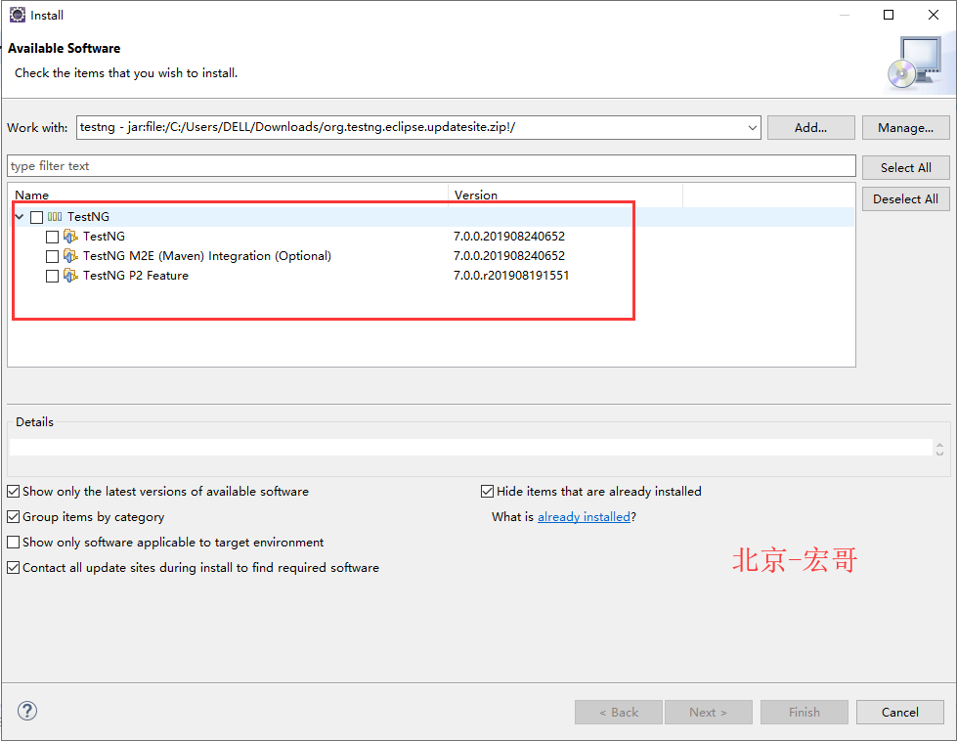Click the TestNG P2 Feature plugin icon

tap(70, 276)
